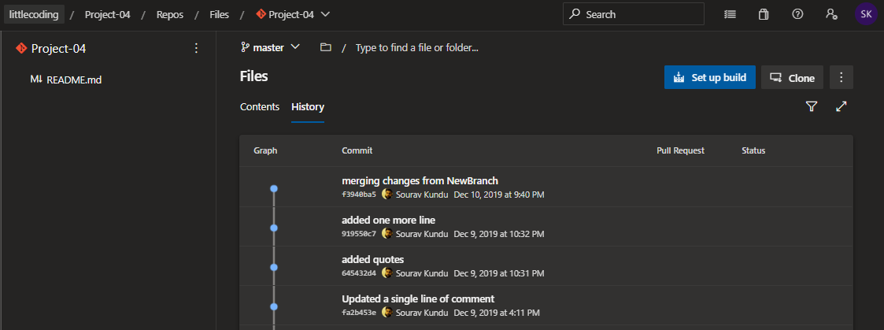Viewport: 884px width, 330px height.
Task: Open the littlecoding organization breadcrumb
Action: (x=31, y=14)
